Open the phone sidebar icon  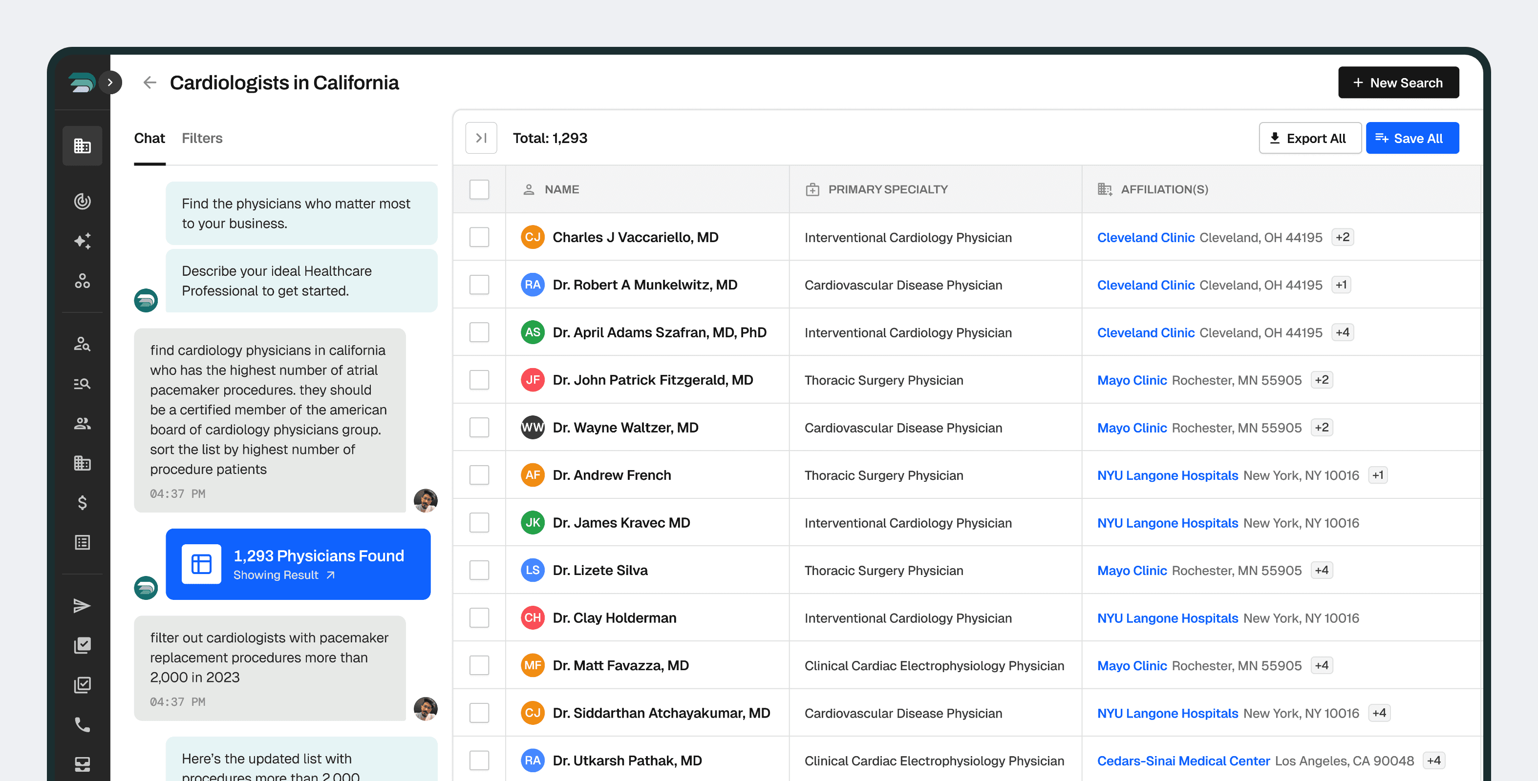click(x=83, y=724)
